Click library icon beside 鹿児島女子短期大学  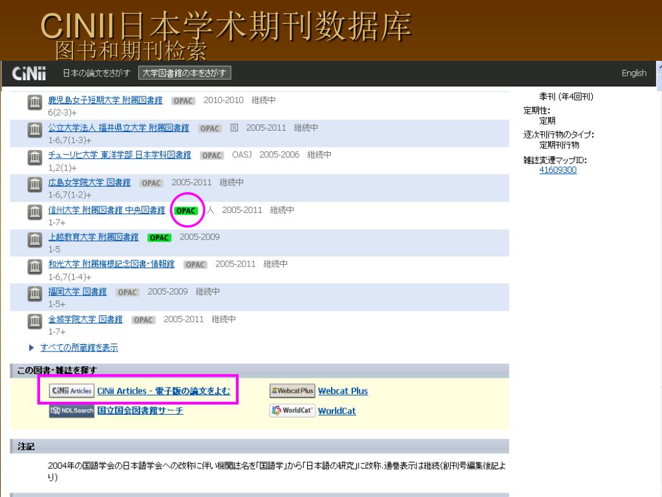[35, 102]
